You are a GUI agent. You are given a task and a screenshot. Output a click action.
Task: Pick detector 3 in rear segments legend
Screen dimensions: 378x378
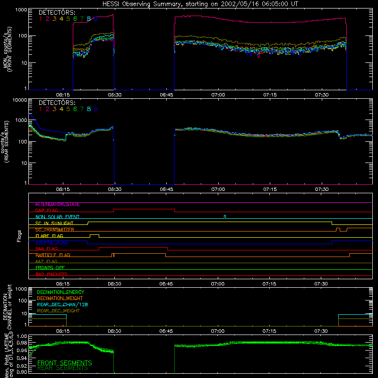(54, 109)
